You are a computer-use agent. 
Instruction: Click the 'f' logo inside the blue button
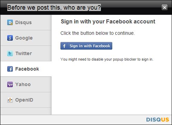pyautogui.click(x=64, y=46)
